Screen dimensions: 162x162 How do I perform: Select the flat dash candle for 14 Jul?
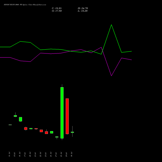(10, 125)
